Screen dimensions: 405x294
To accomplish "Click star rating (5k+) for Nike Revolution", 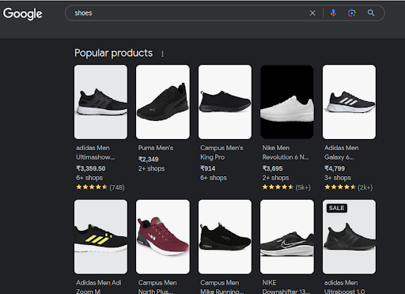I will click(286, 187).
